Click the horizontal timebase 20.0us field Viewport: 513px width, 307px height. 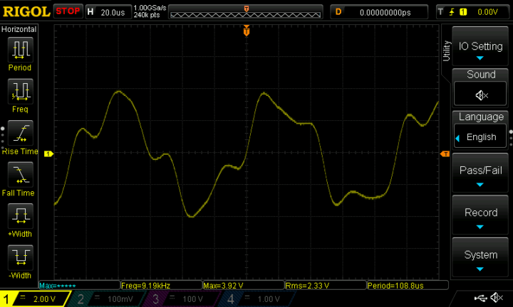tap(113, 12)
